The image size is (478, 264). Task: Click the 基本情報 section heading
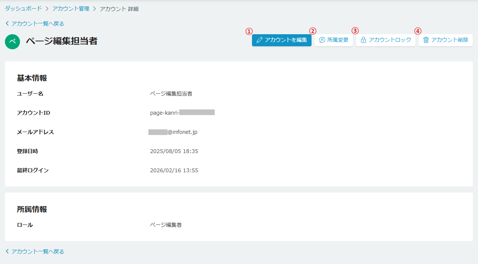(x=32, y=78)
